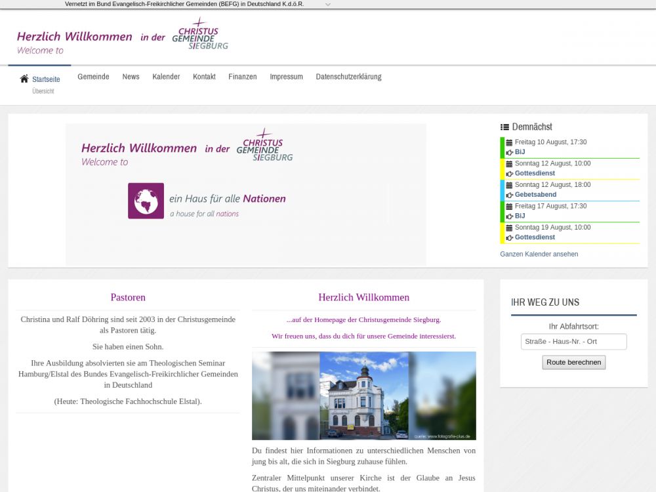Screen dimensions: 656x492
Task: Click the church building photo
Action: (363, 396)
